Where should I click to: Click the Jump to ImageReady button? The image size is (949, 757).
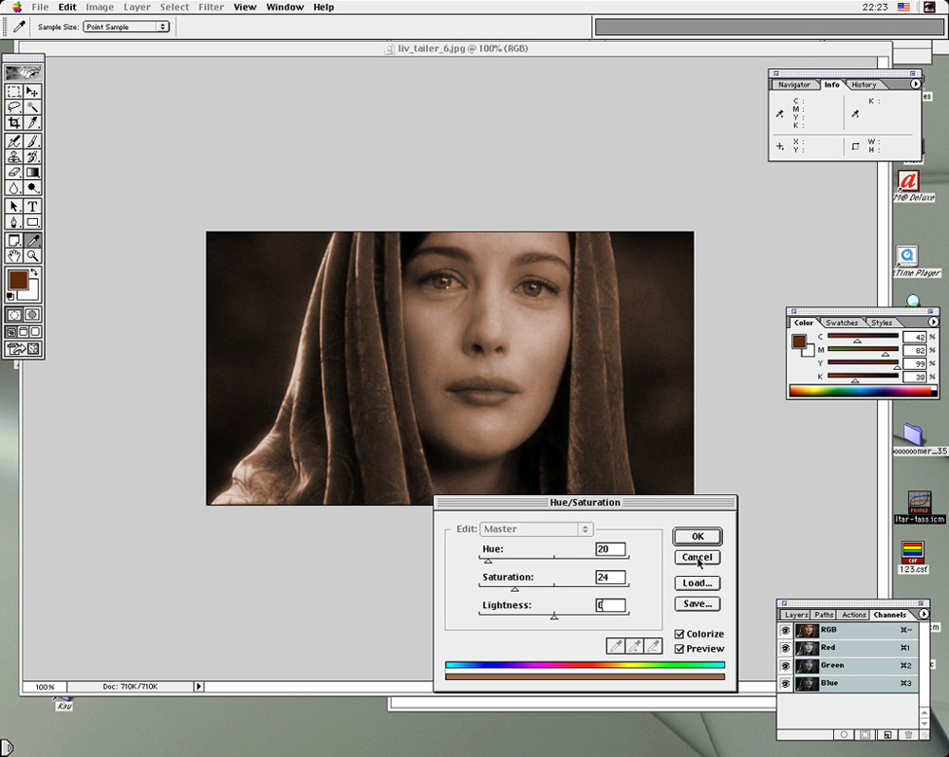tap(23, 348)
